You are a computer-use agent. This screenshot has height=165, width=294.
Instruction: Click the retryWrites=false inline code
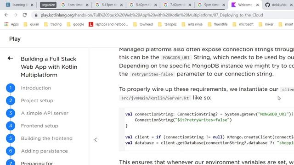tap(152, 74)
